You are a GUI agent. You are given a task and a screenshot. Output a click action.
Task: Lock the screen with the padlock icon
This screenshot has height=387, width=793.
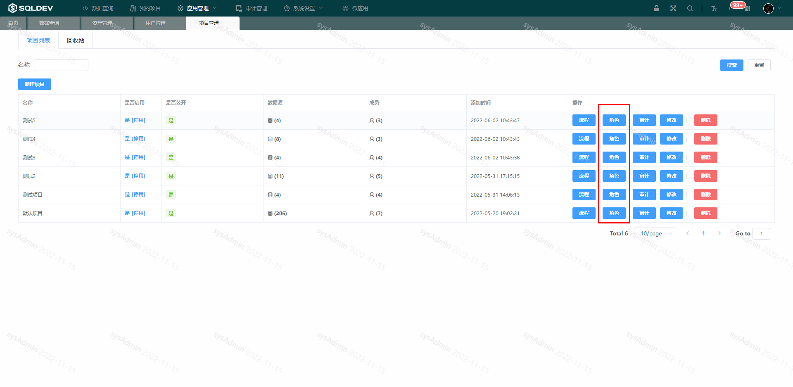pos(656,8)
